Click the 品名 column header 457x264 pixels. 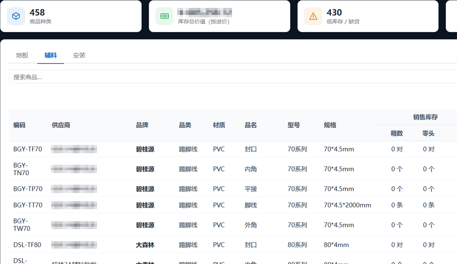pyautogui.click(x=251, y=125)
